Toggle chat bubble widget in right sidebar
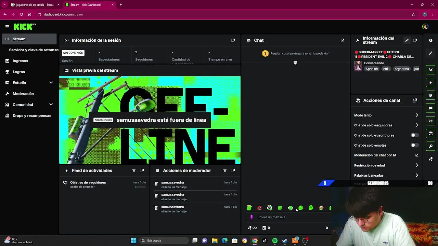 [x=430, y=108]
